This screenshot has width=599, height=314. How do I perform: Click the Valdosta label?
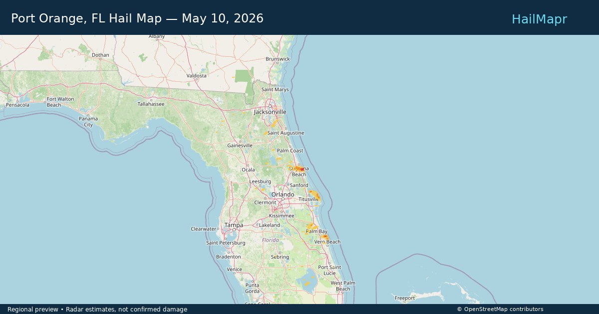tap(197, 76)
